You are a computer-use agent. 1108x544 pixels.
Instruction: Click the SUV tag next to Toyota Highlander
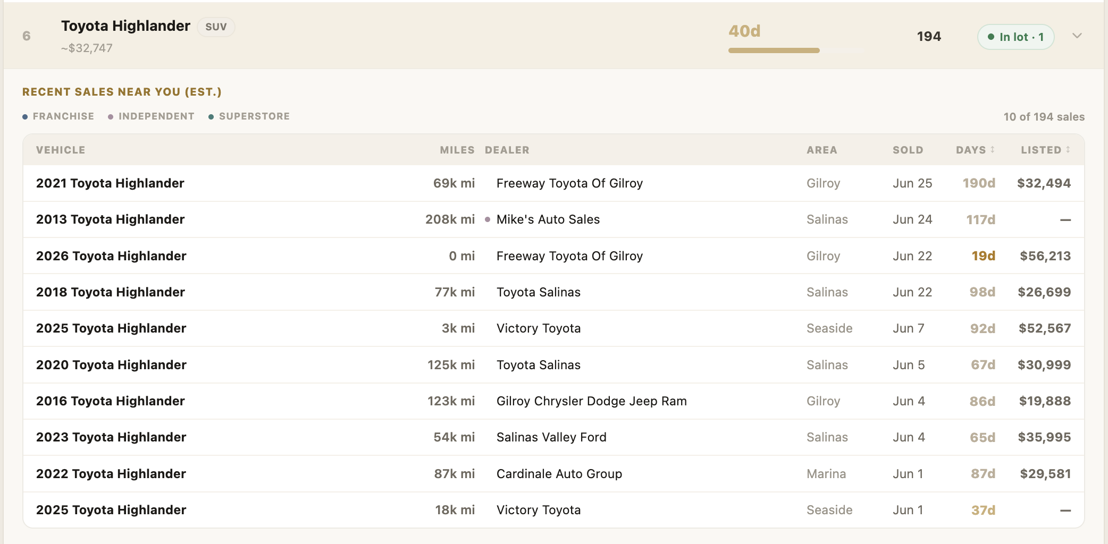pyautogui.click(x=216, y=27)
